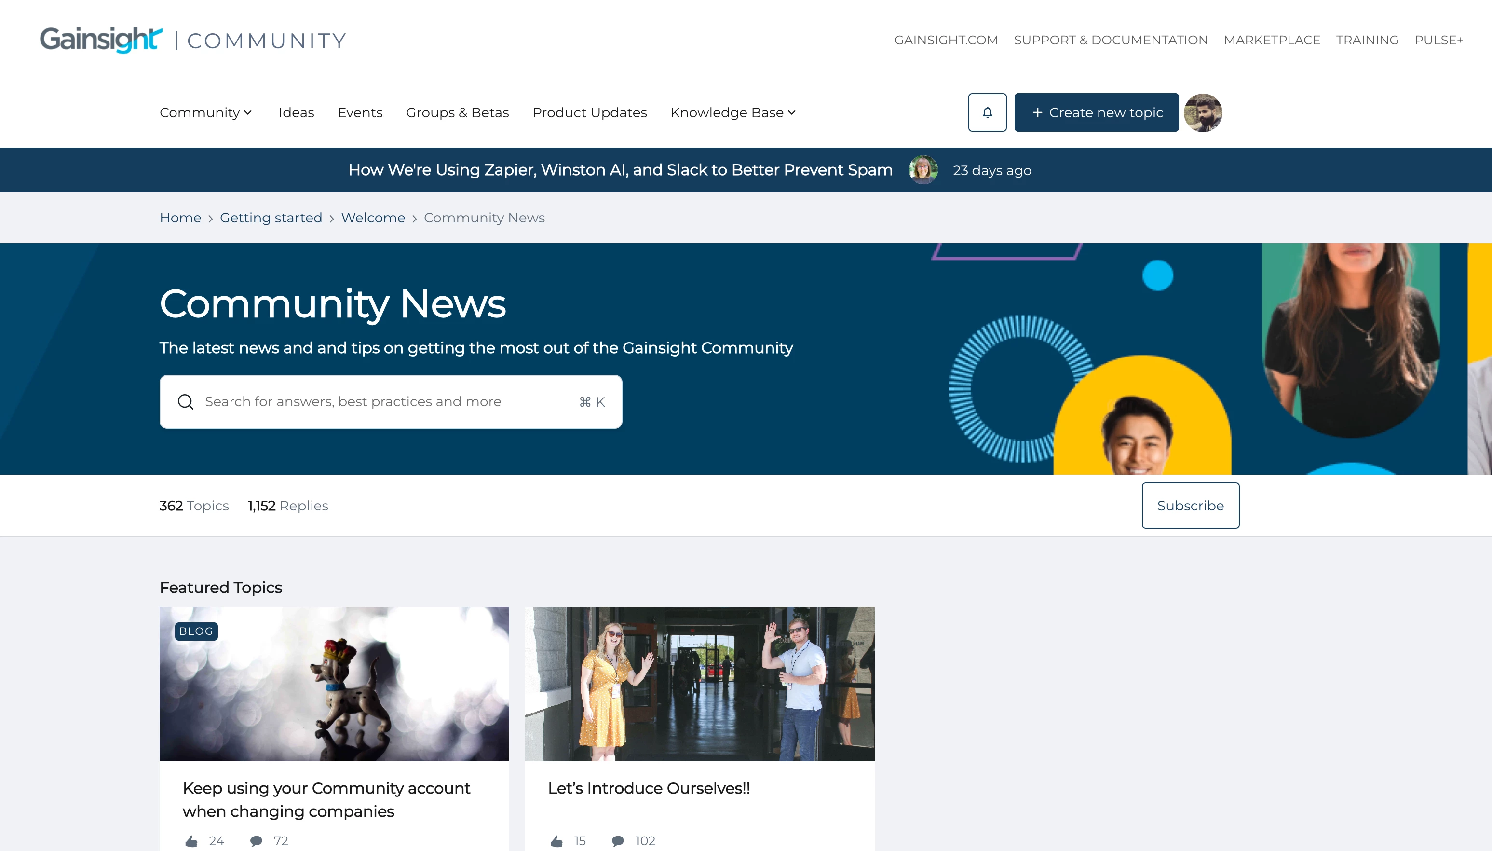Click the announcement author avatar

tap(923, 170)
